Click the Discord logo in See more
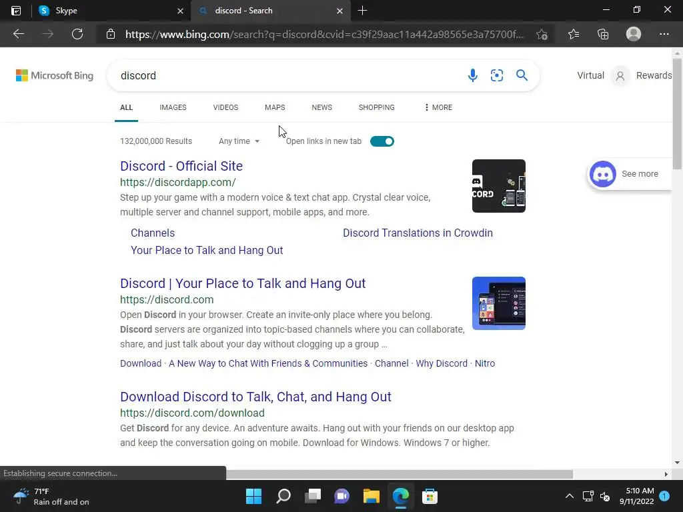683x512 pixels. point(603,174)
